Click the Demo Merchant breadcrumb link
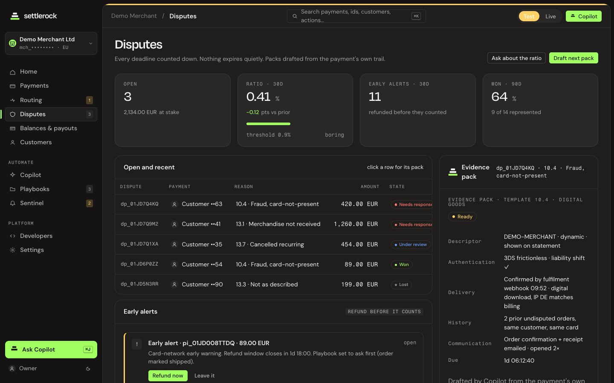This screenshot has width=614, height=383. (134, 16)
